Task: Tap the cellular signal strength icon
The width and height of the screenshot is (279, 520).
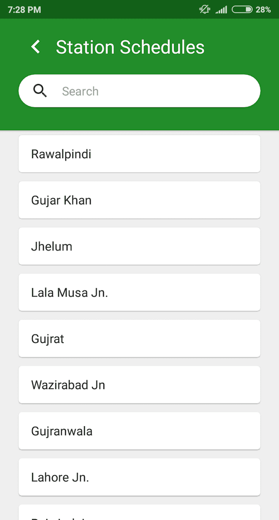Action: point(221,9)
